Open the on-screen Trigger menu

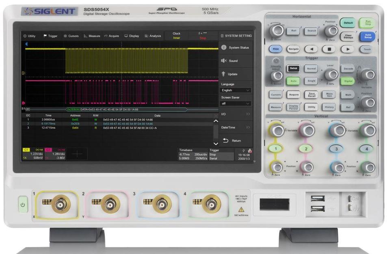pos(50,36)
